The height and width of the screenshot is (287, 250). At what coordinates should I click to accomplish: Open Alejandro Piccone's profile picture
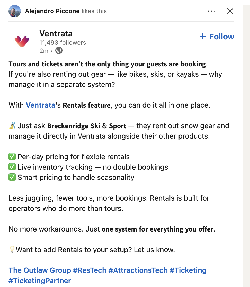(15, 11)
